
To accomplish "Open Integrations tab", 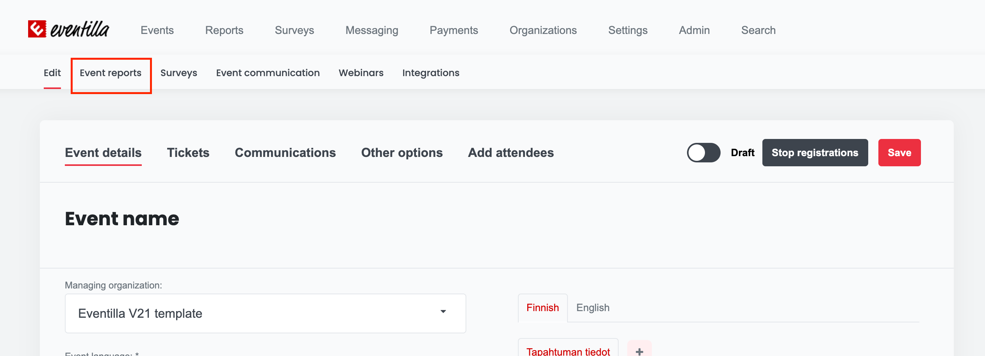I will coord(431,73).
